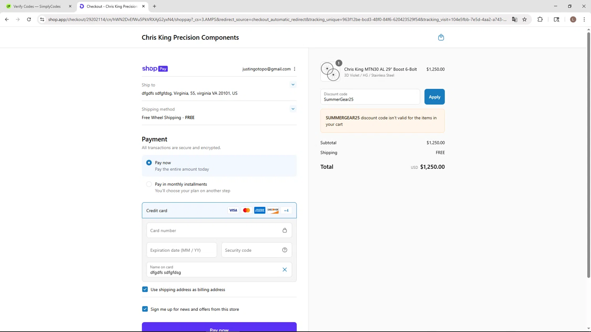This screenshot has width=591, height=332.
Task: Reload the checkout page
Action: click(29, 19)
